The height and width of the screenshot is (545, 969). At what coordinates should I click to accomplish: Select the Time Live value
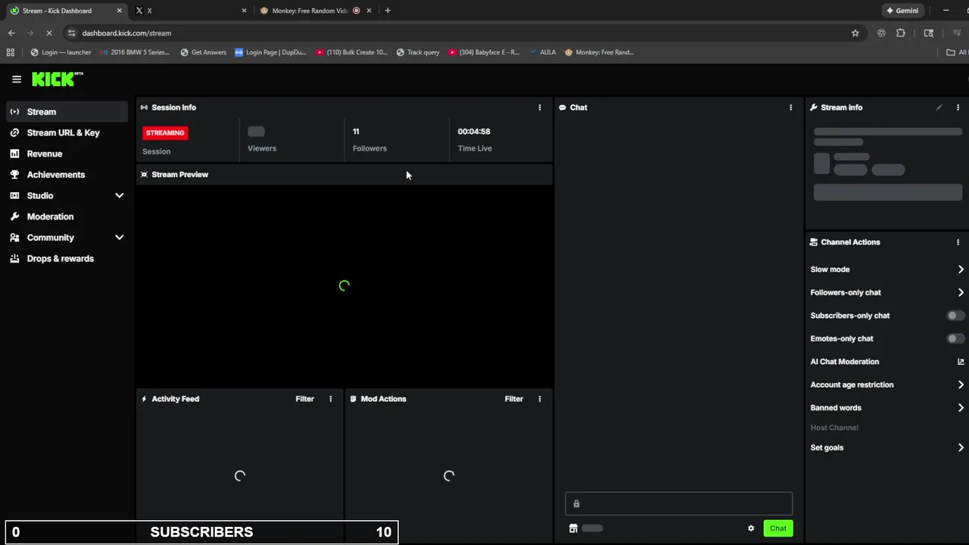(x=474, y=132)
